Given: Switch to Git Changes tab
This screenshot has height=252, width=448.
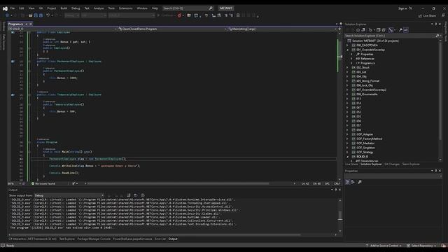Looking at the screenshot, I should click(x=392, y=164).
